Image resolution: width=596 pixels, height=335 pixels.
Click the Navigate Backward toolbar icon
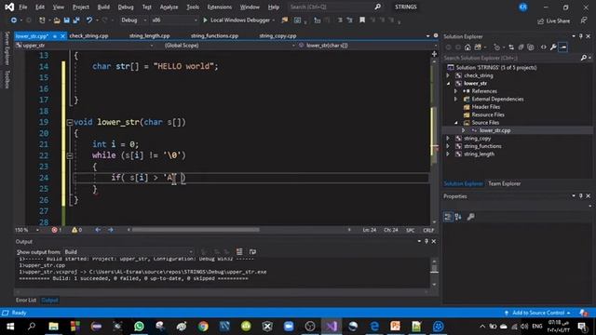[14, 20]
